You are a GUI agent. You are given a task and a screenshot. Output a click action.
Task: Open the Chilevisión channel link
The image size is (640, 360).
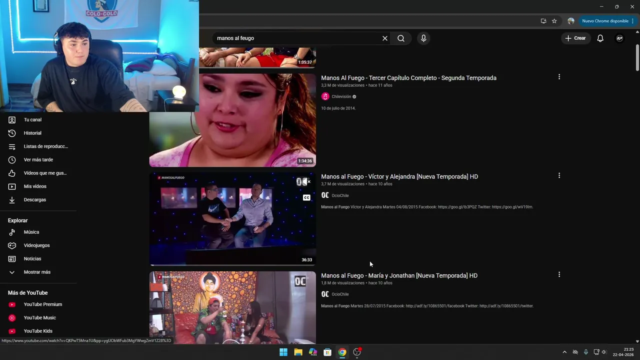341,96
